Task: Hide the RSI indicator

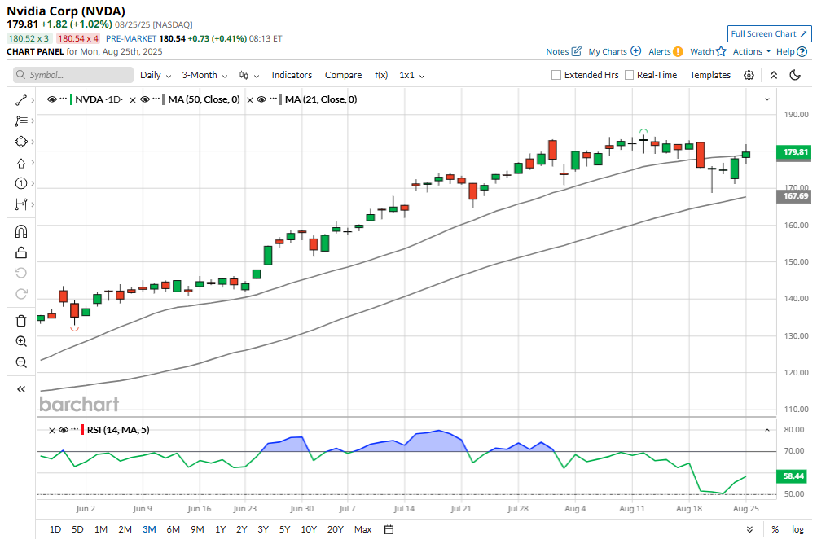Action: click(64, 430)
